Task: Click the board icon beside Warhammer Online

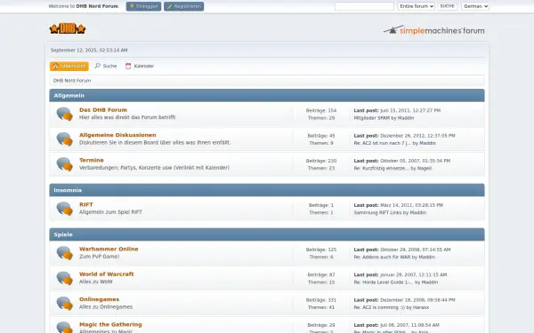Action: click(x=64, y=253)
